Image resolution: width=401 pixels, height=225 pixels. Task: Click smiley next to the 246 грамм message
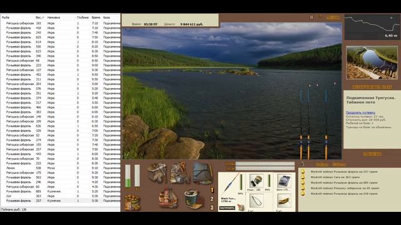pyautogui.click(x=303, y=194)
